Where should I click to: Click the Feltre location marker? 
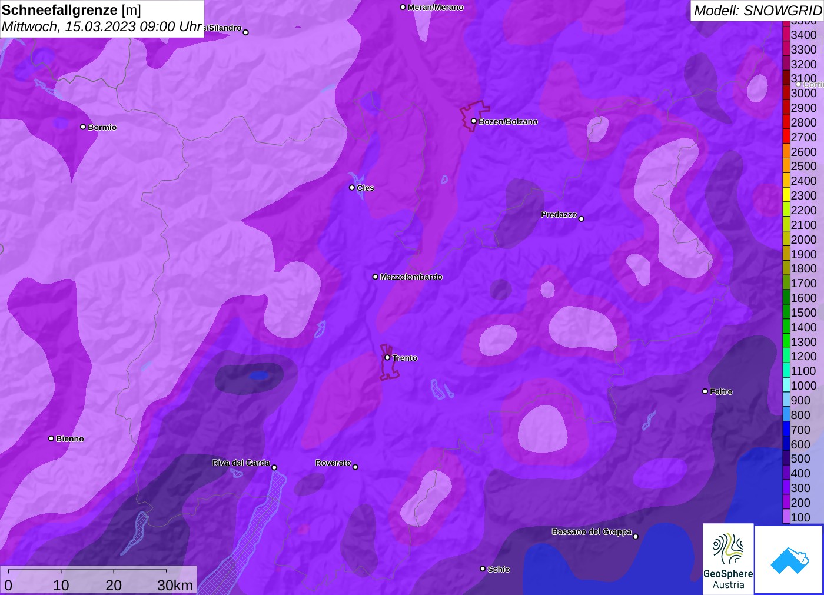tap(705, 391)
